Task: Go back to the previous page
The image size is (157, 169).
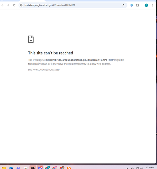Action: [x=2, y=5]
